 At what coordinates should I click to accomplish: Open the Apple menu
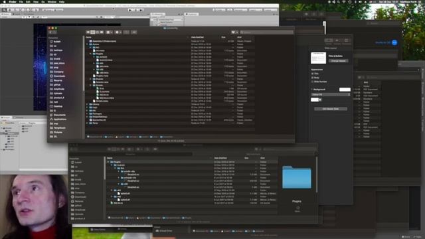5,1
